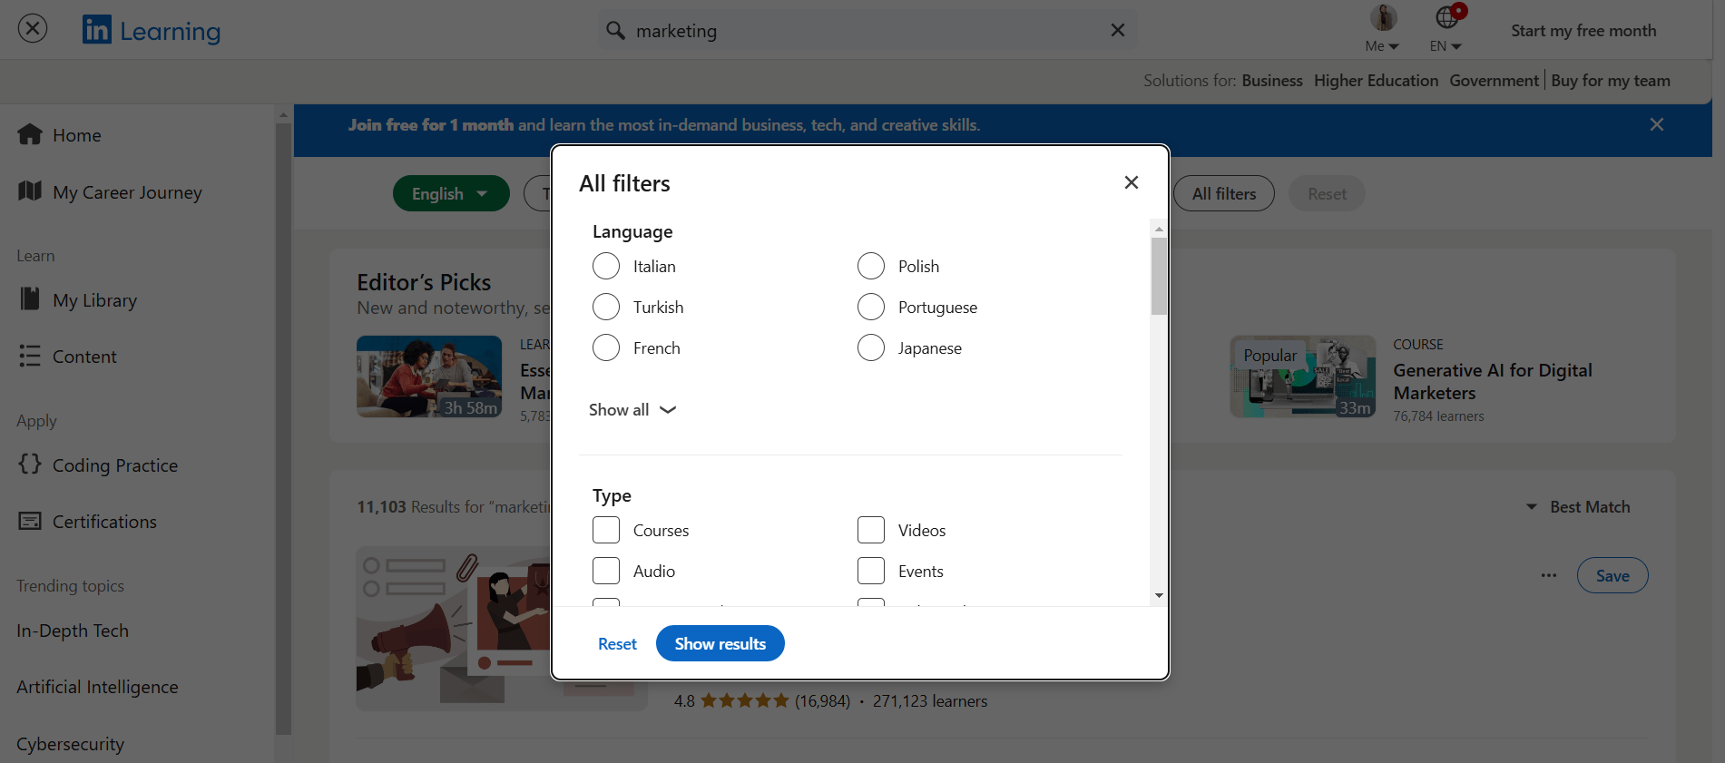Close the All filters dialog
Screen dimensions: 1725x763
pos(1132,182)
